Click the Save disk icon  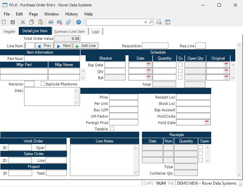pyautogui.click(x=13, y=22)
